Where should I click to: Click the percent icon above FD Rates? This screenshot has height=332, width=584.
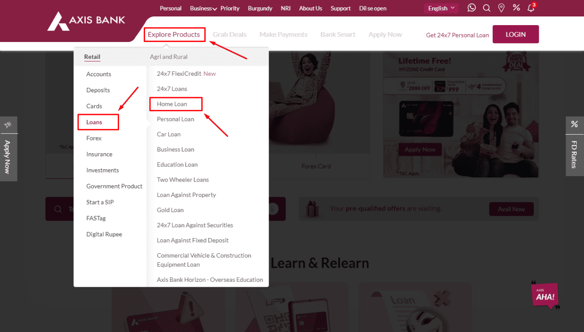(574, 124)
